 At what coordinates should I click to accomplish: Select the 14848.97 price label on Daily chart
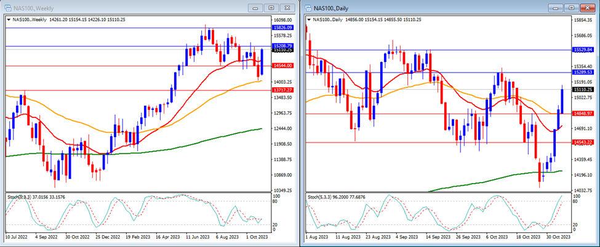click(582, 114)
